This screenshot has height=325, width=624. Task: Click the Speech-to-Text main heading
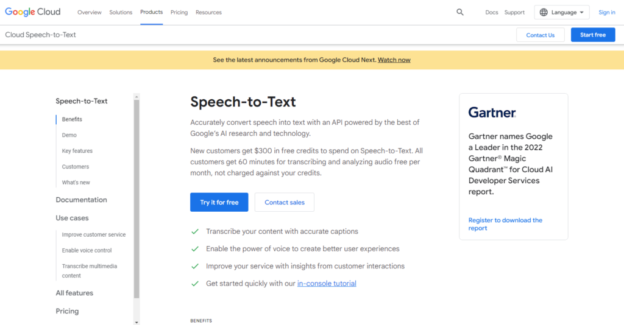click(x=243, y=102)
